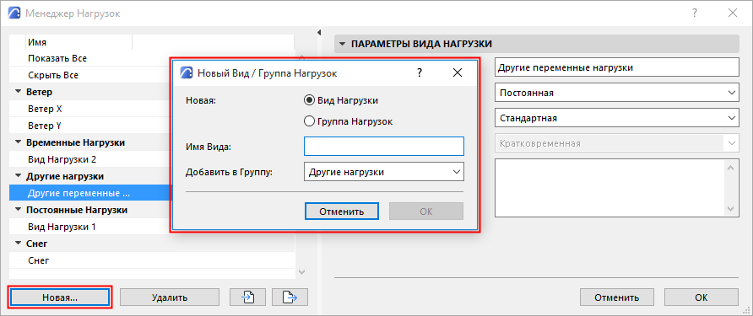Screen dimensions: 753x316
Task: Click the Новая... button
Action: pyautogui.click(x=60, y=297)
